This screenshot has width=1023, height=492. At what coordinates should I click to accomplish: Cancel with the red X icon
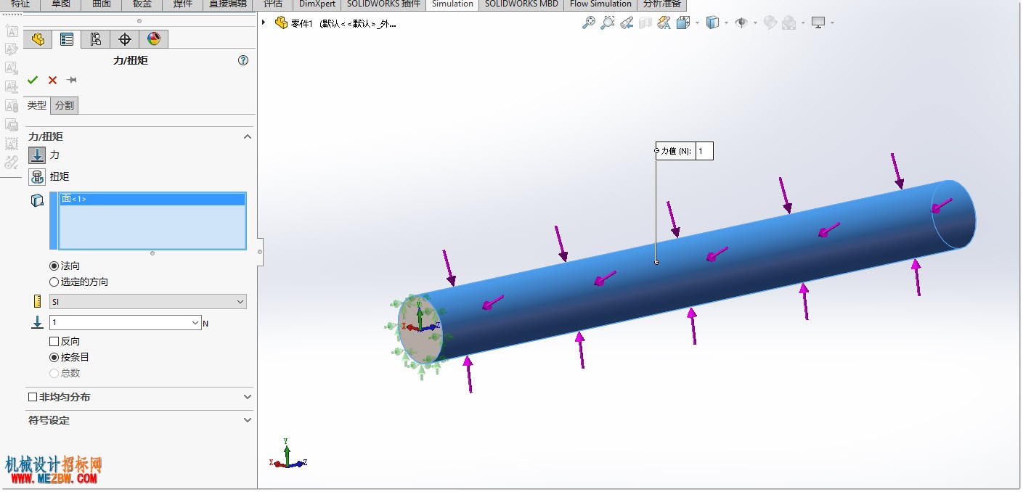tap(52, 80)
